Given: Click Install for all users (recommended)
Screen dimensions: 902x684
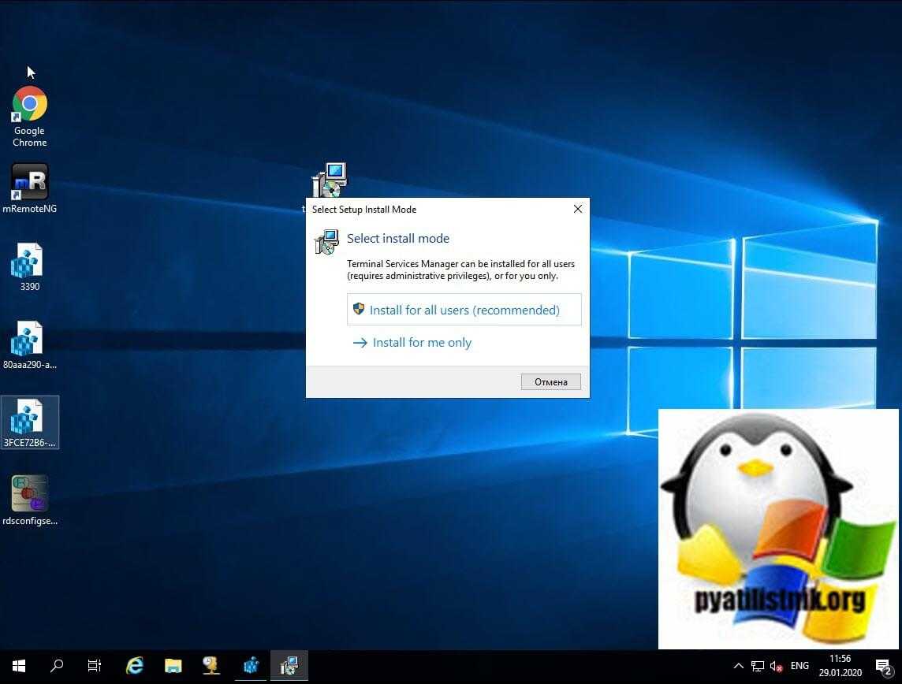Looking at the screenshot, I should pyautogui.click(x=464, y=310).
